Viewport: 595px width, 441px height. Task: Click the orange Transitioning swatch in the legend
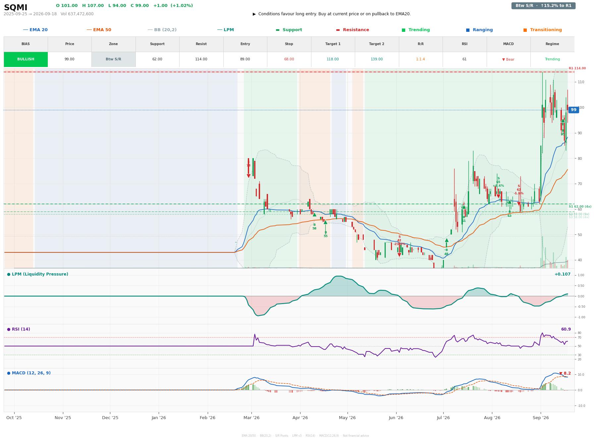click(x=525, y=30)
